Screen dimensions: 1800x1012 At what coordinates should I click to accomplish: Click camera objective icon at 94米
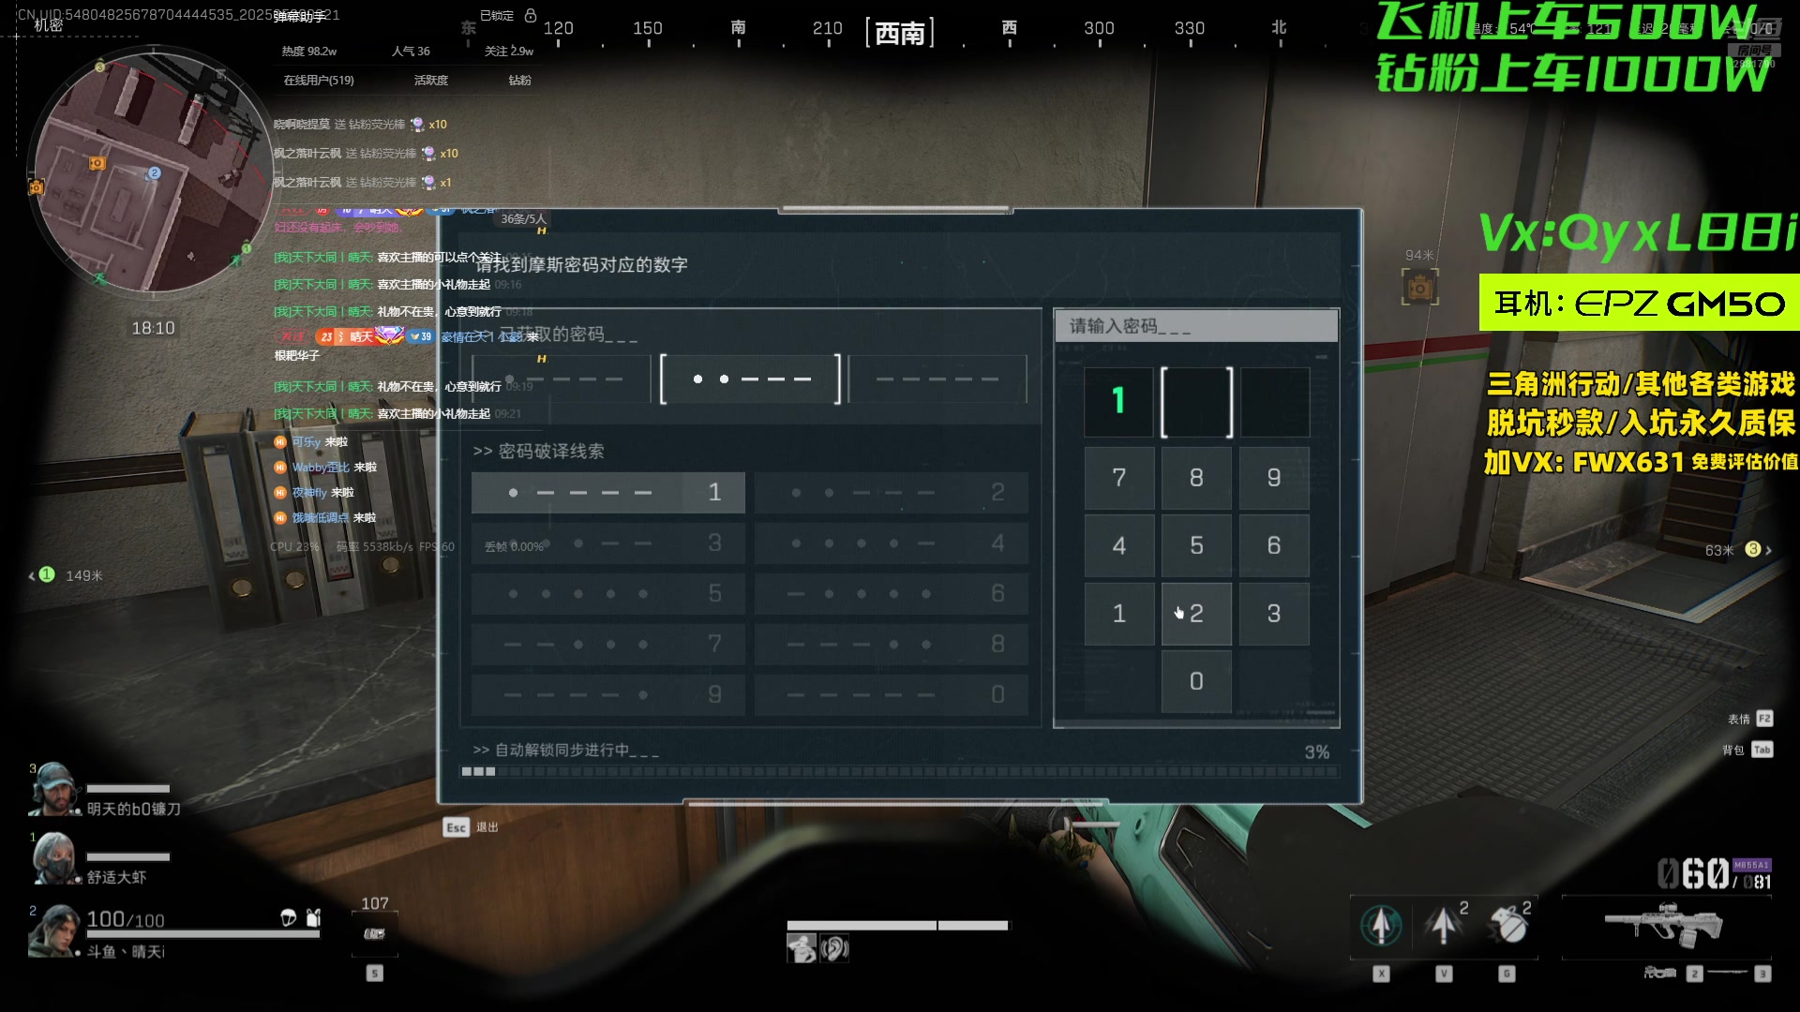tap(1419, 287)
